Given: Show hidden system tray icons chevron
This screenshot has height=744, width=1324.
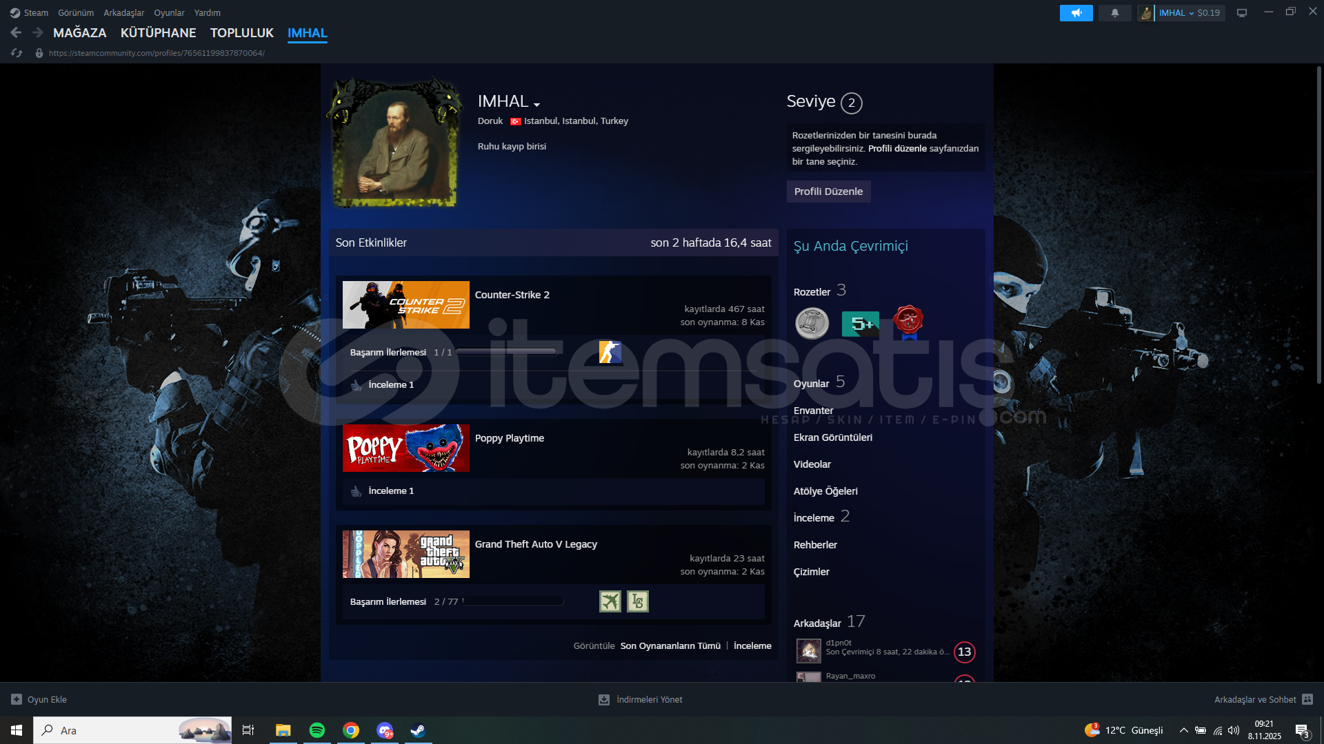Looking at the screenshot, I should (1183, 730).
